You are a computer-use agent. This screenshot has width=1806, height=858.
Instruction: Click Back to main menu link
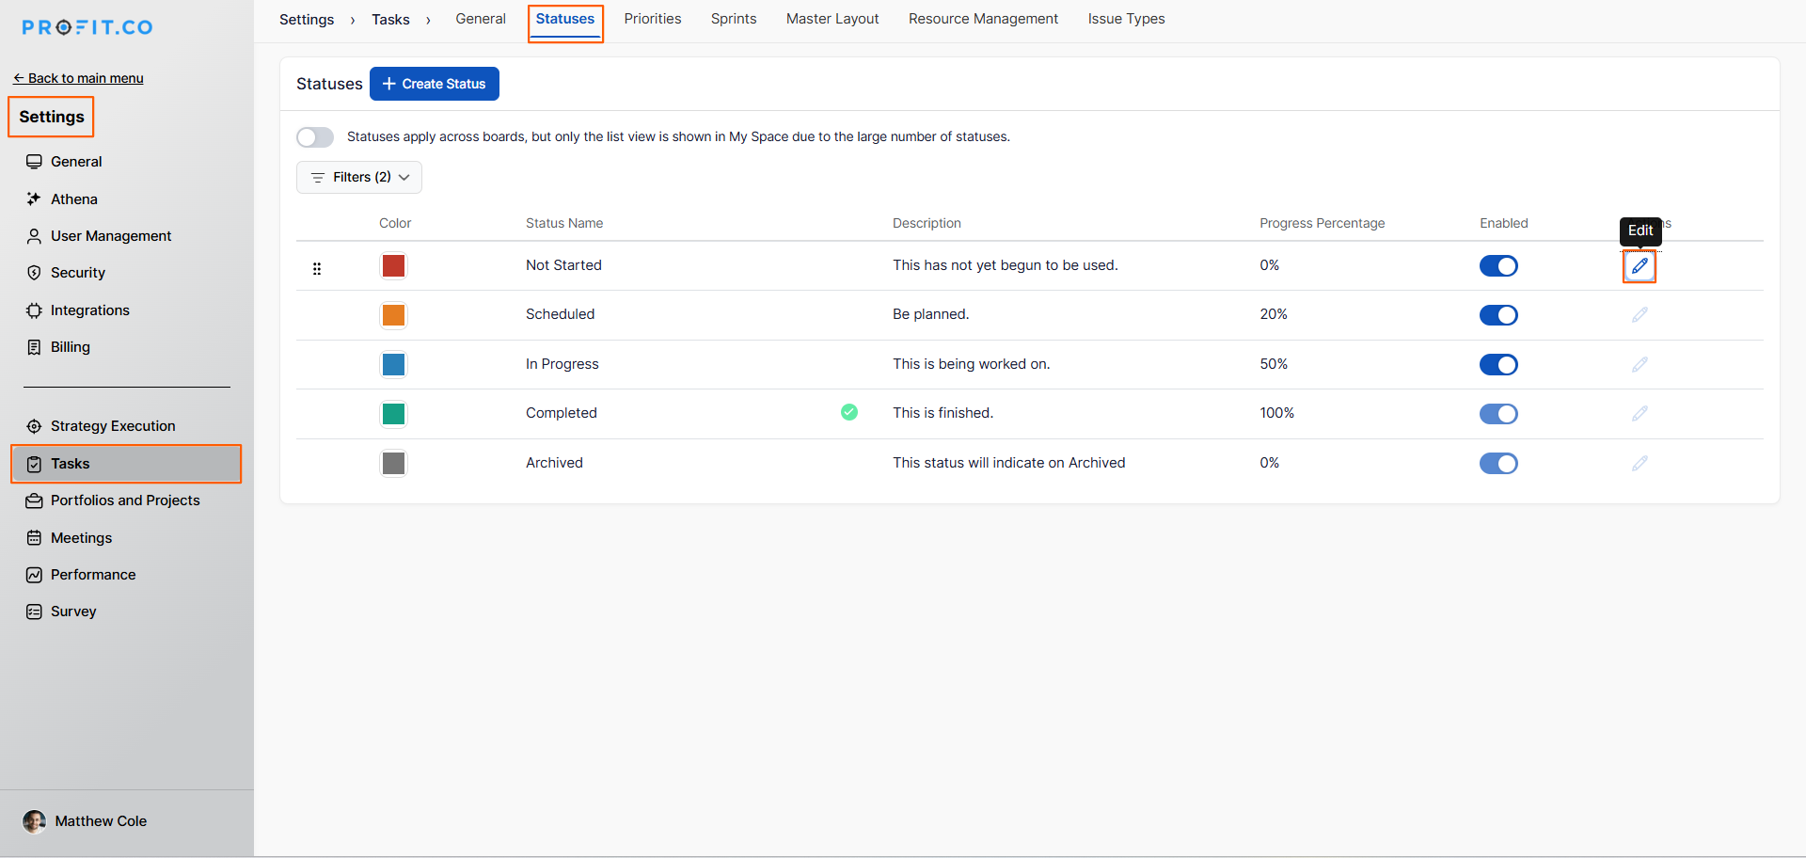pyautogui.click(x=79, y=78)
